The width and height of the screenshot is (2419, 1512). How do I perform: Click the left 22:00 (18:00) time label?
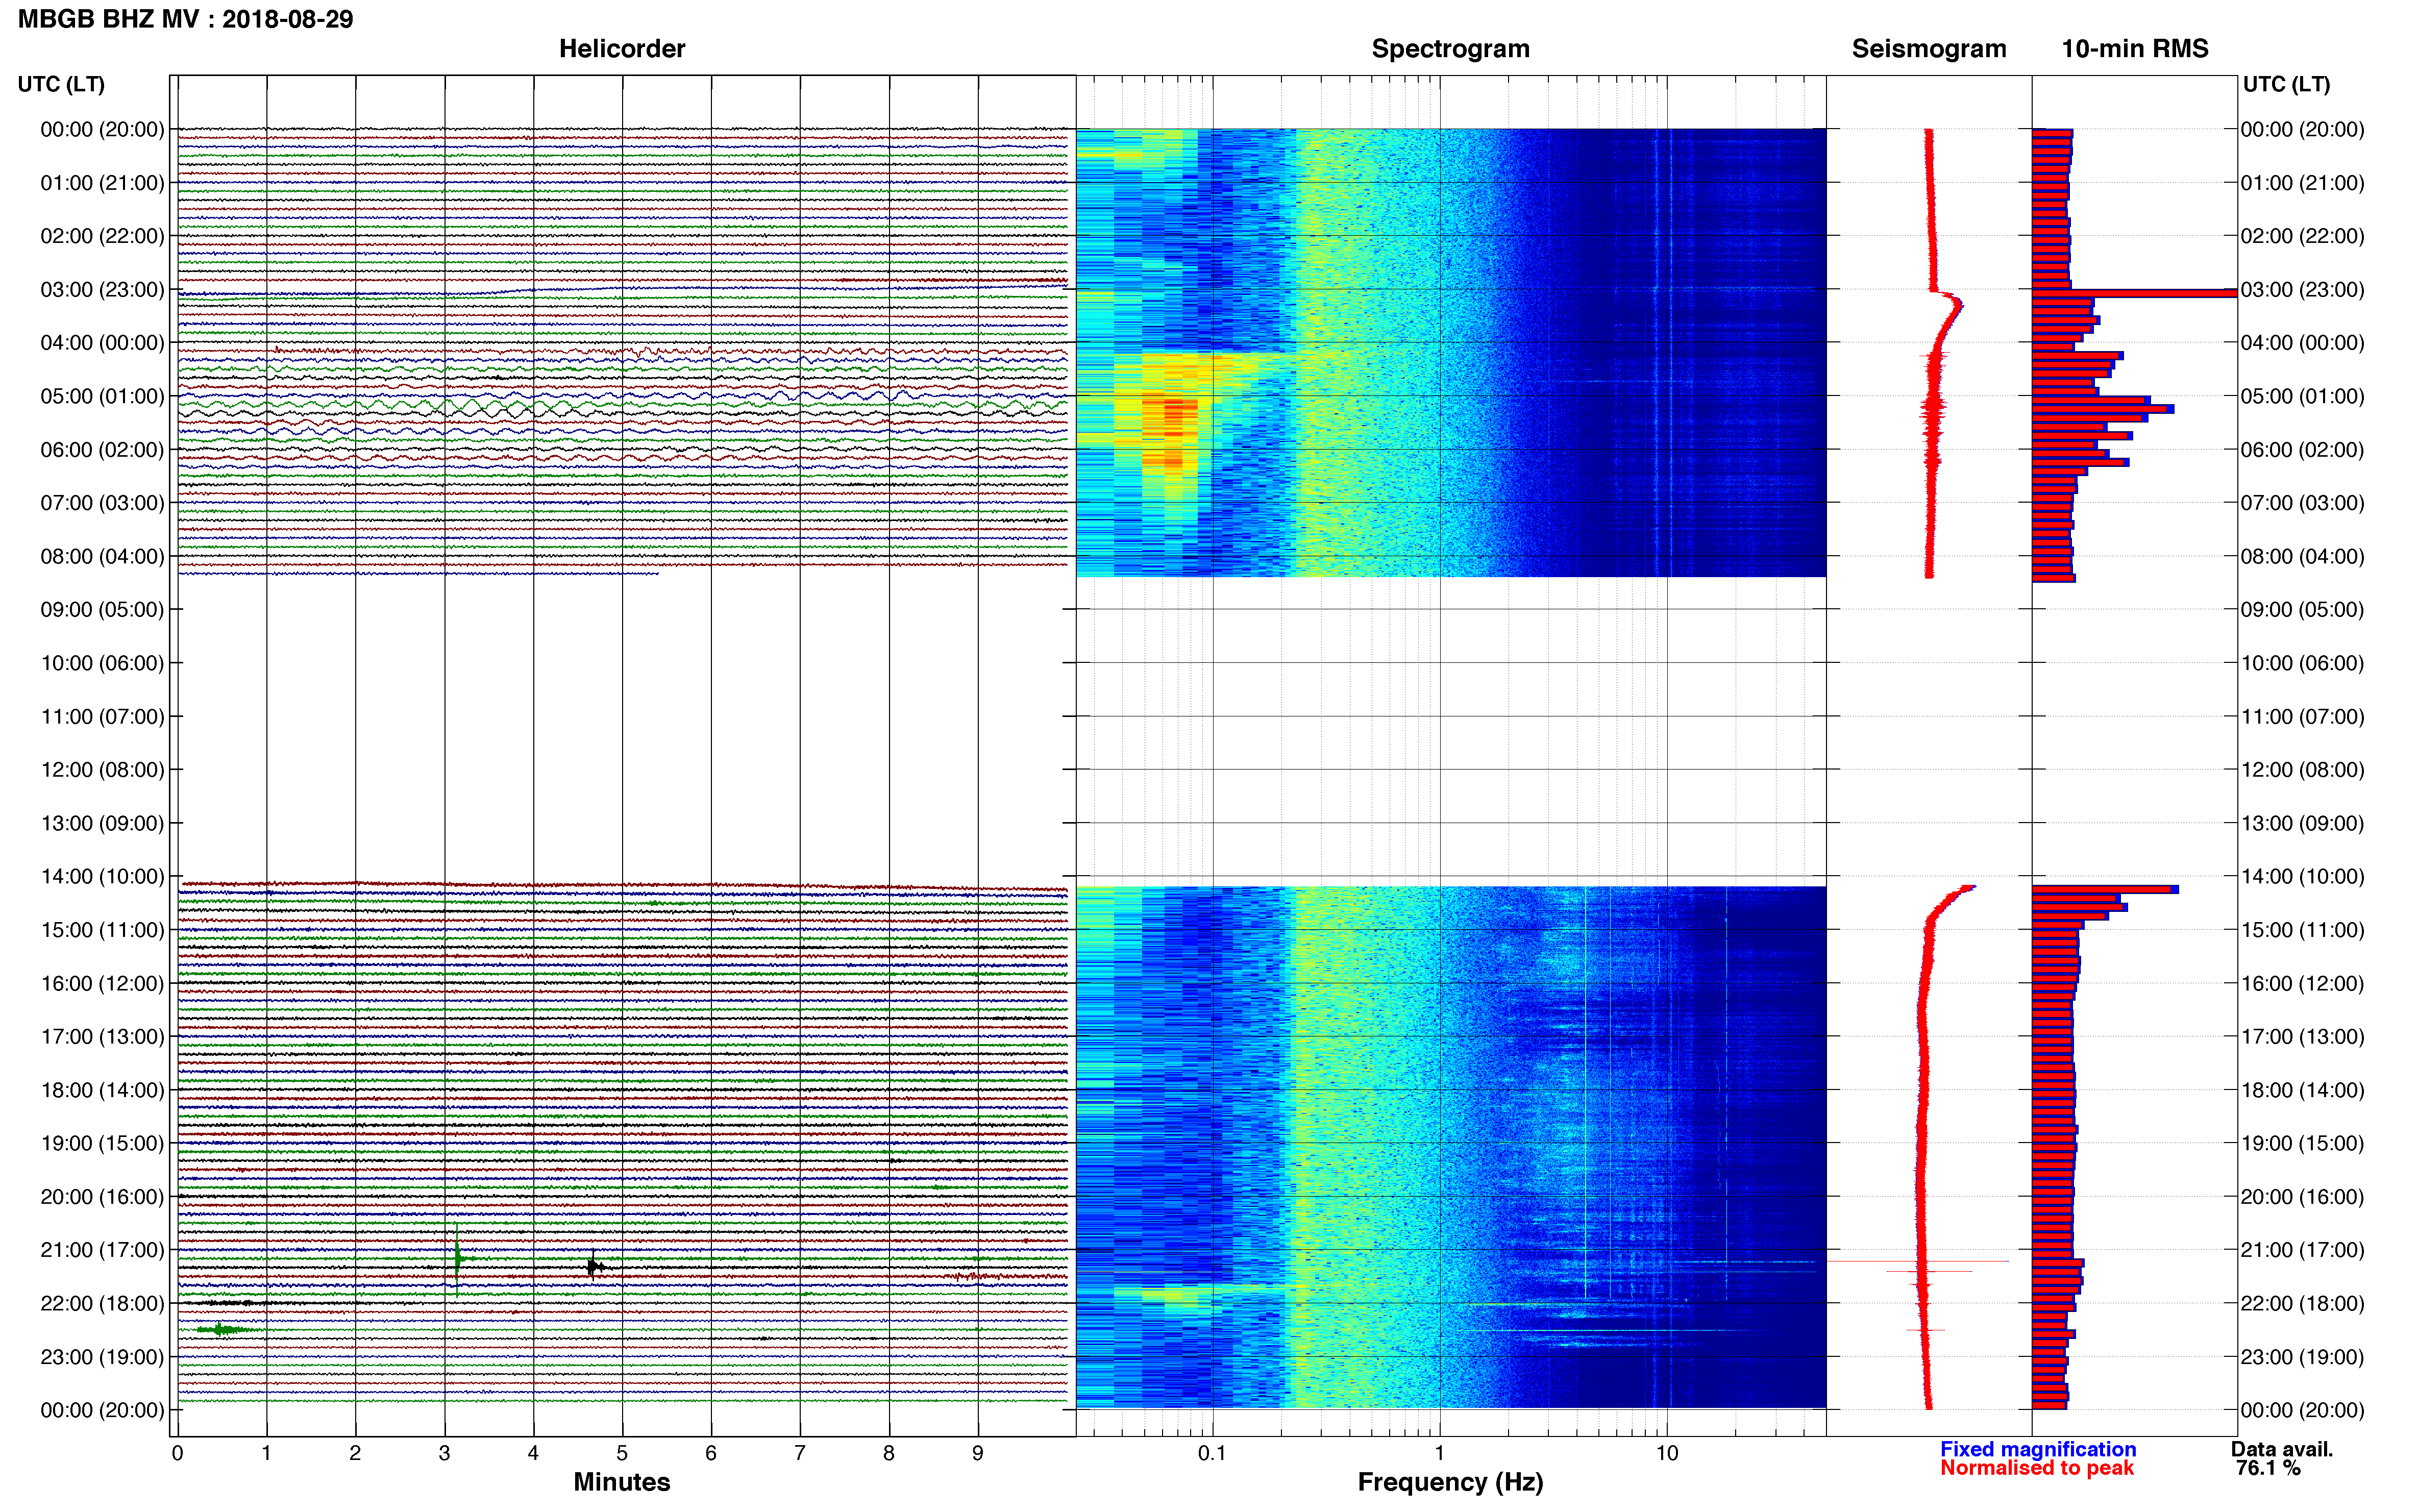pyautogui.click(x=102, y=1304)
